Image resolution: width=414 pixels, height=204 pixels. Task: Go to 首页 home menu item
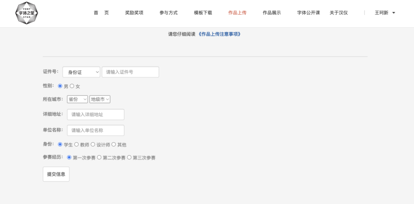pos(101,13)
